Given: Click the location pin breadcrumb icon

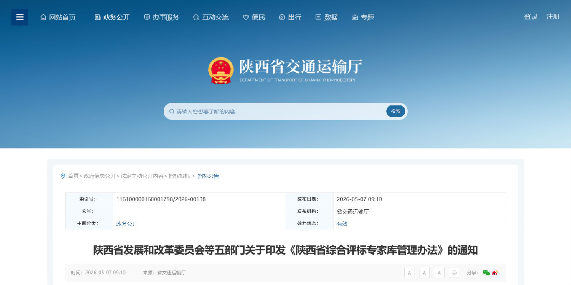Looking at the screenshot, I should [x=63, y=176].
